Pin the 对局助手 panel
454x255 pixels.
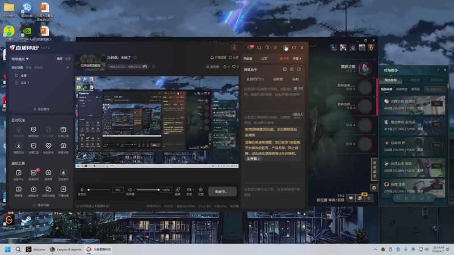click(x=438, y=70)
